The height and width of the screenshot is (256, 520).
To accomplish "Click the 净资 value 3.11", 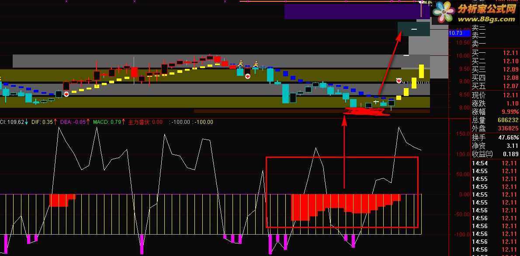I will pos(513,146).
